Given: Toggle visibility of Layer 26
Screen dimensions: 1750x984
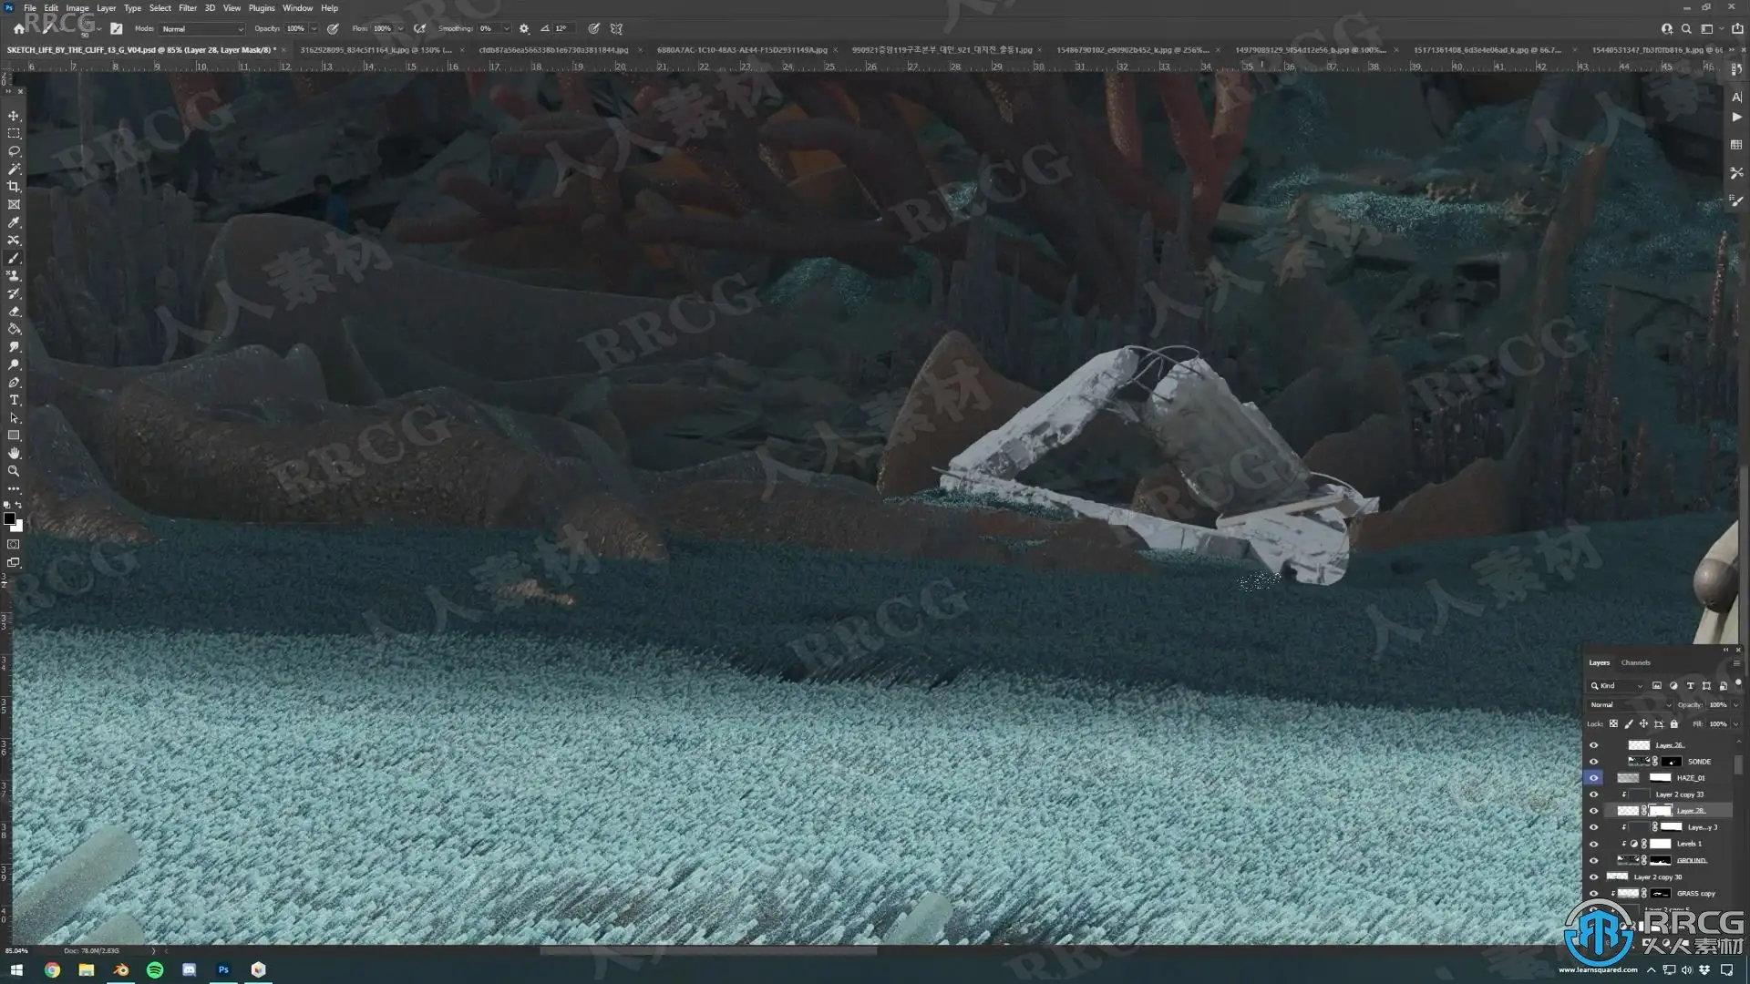Looking at the screenshot, I should [1593, 745].
